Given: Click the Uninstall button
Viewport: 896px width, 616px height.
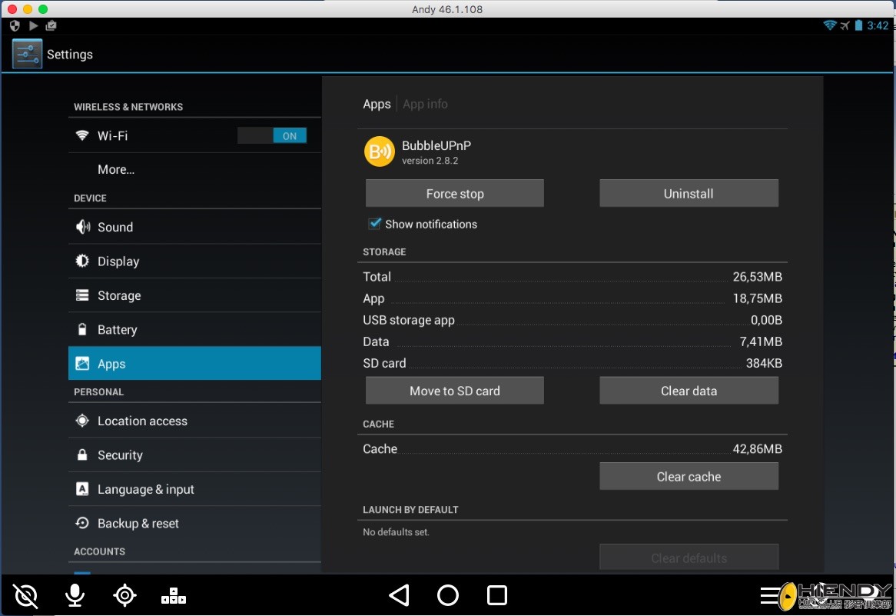Looking at the screenshot, I should (x=689, y=194).
